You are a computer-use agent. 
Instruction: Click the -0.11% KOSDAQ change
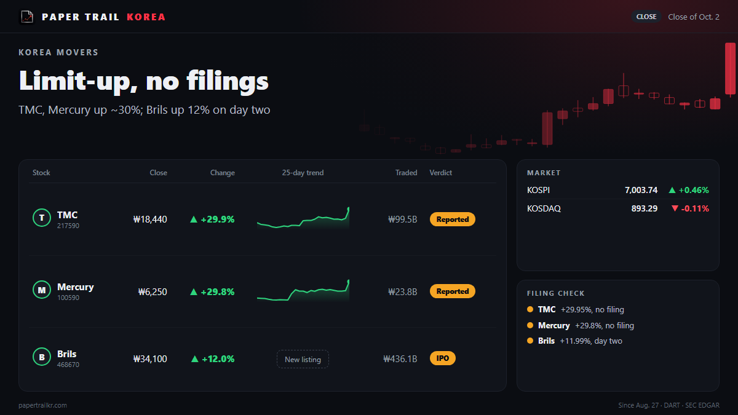[695, 209]
